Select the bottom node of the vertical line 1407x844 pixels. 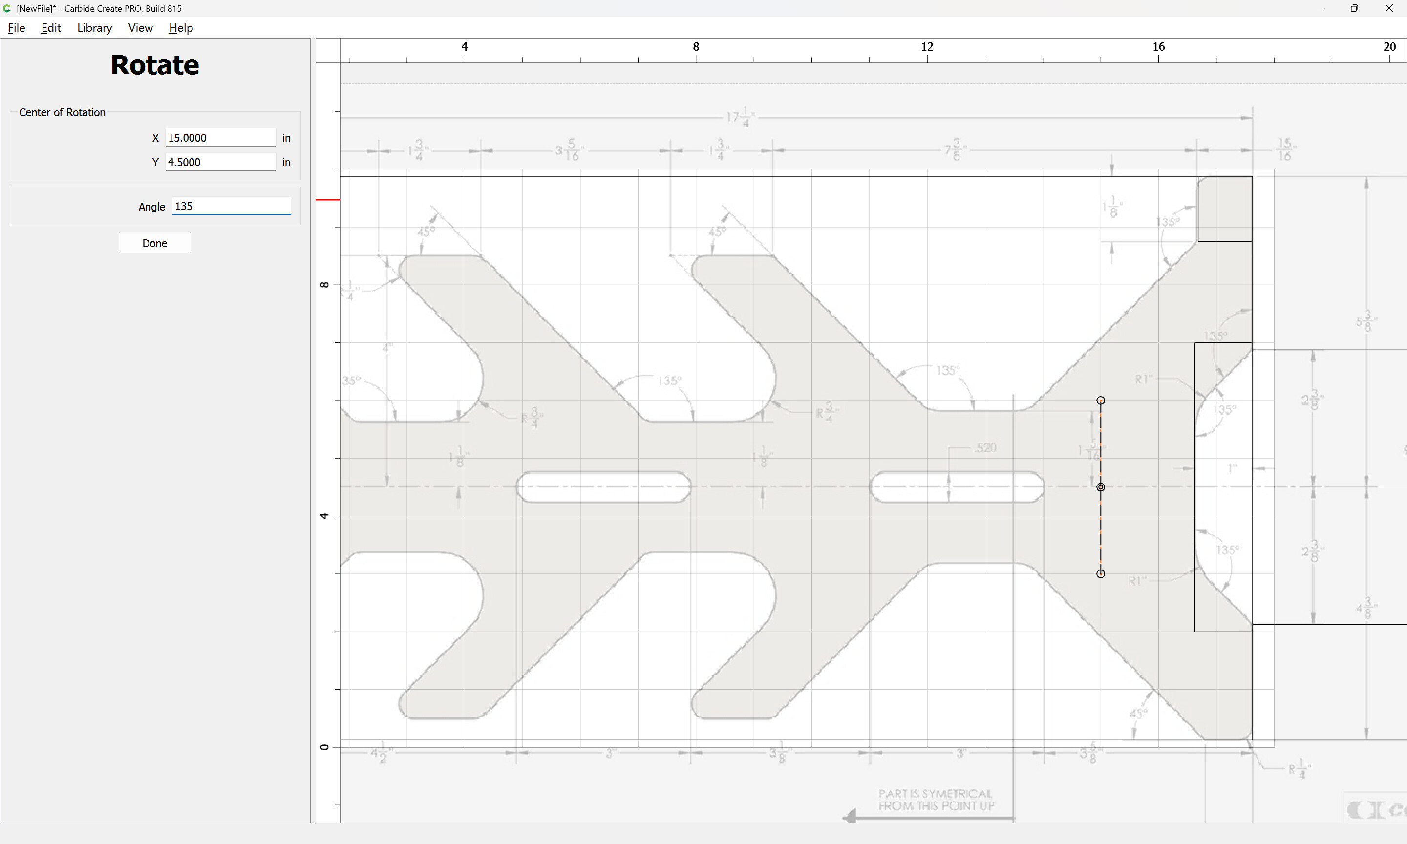click(x=1101, y=573)
